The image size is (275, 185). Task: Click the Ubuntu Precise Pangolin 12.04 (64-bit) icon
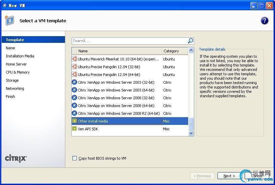(x=74, y=74)
